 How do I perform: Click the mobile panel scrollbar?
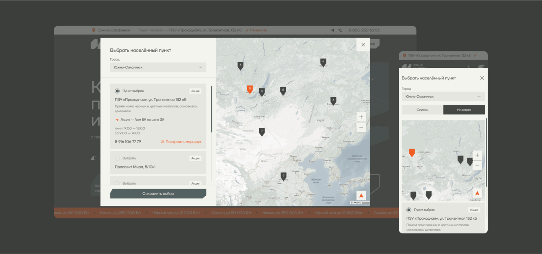pos(486,152)
